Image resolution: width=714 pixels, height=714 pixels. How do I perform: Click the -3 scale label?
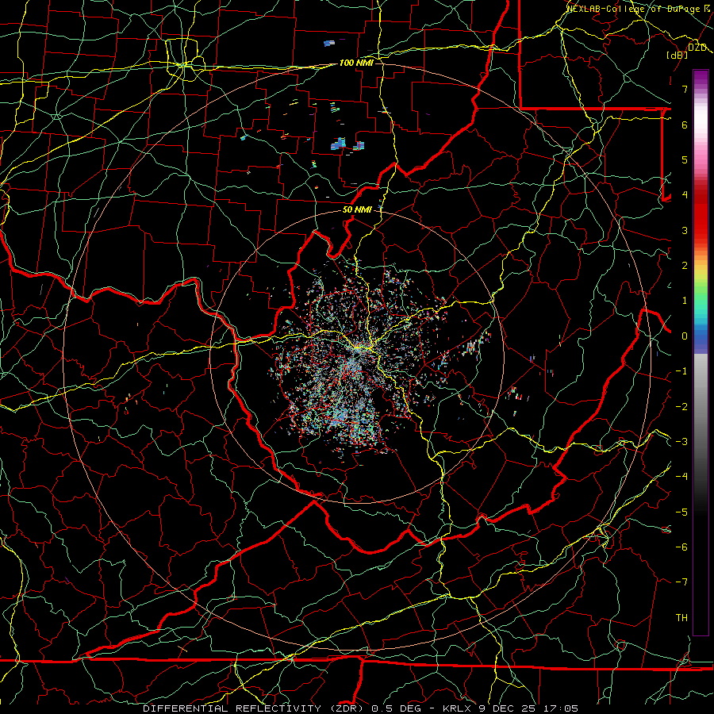681,442
